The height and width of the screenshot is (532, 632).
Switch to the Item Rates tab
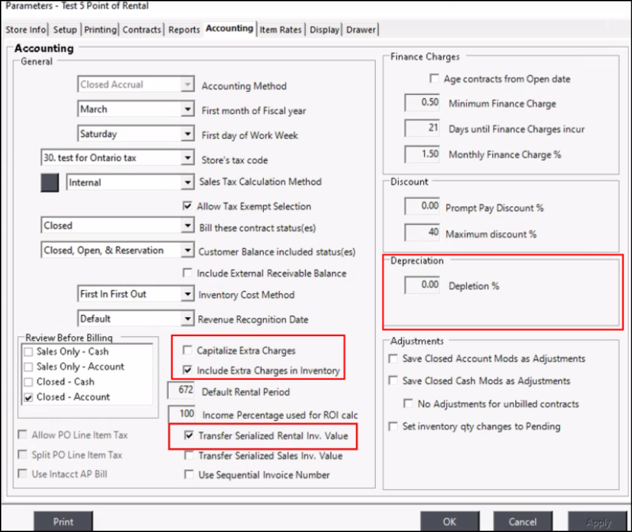(281, 30)
